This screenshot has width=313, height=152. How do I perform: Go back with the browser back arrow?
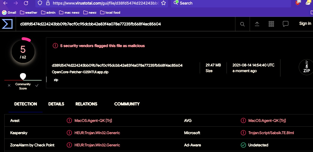(5, 3)
